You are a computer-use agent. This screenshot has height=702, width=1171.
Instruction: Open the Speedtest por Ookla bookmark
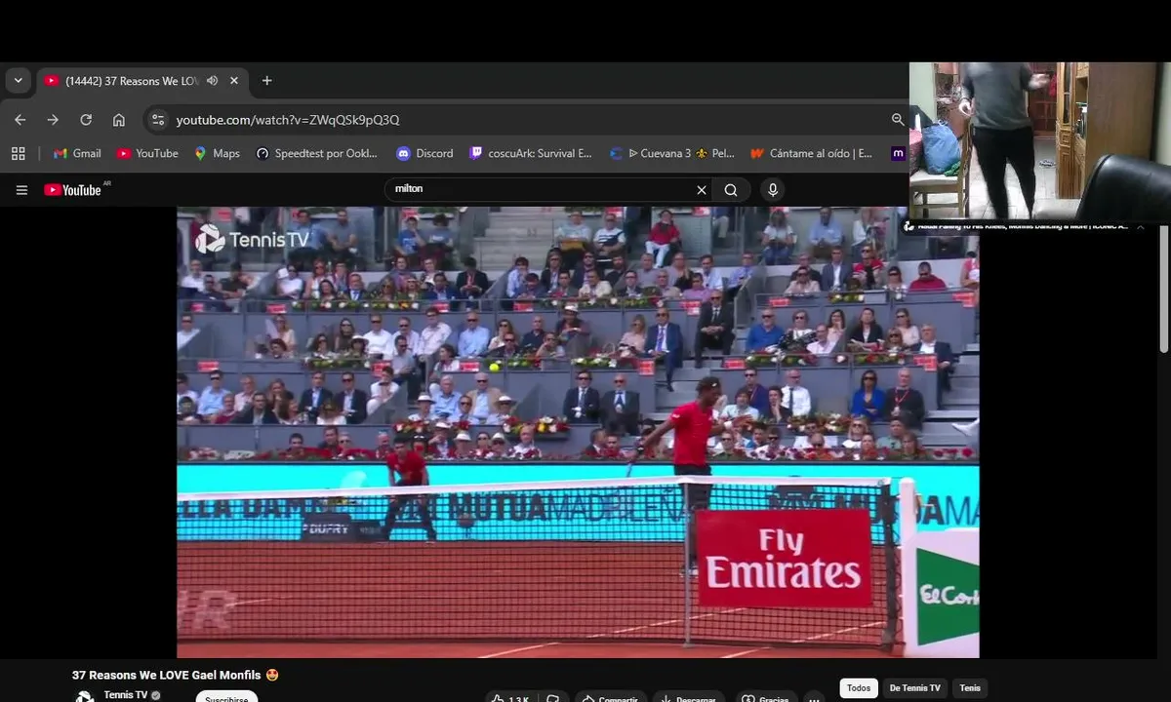(317, 153)
